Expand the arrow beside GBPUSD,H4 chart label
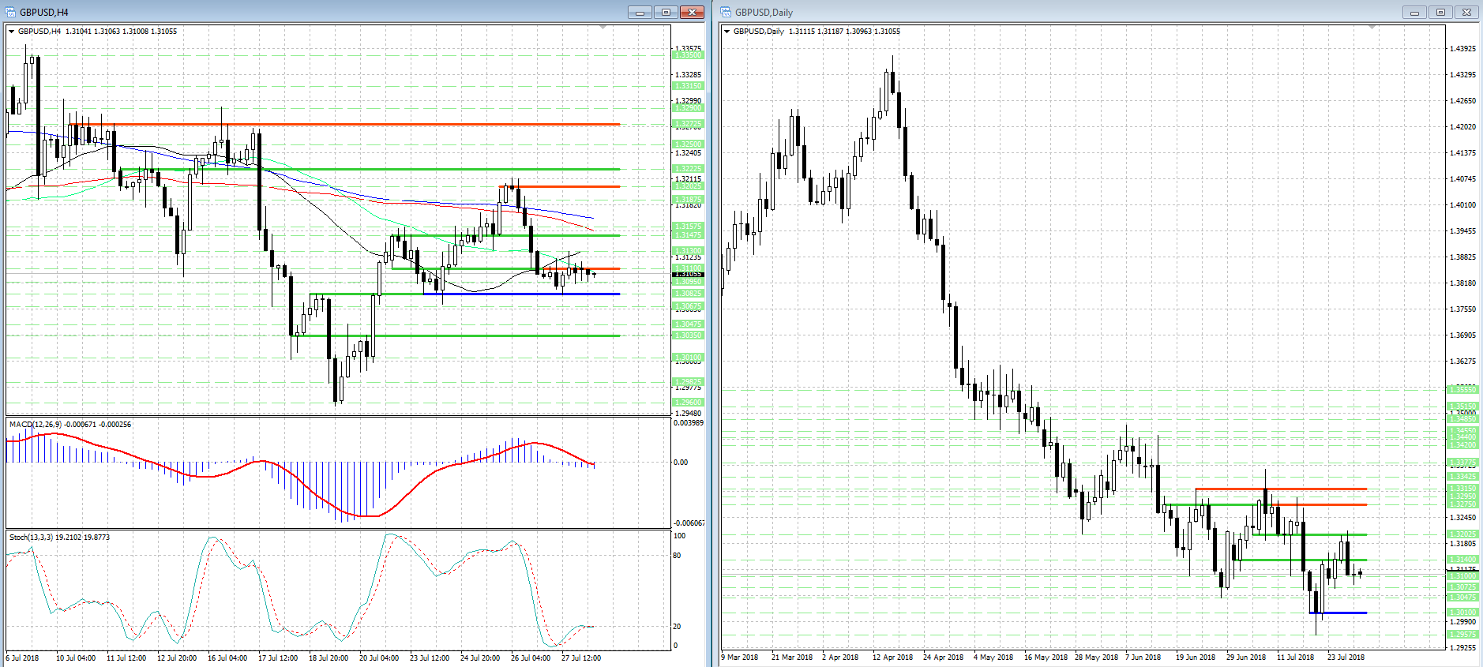This screenshot has width=1483, height=667. [12, 32]
